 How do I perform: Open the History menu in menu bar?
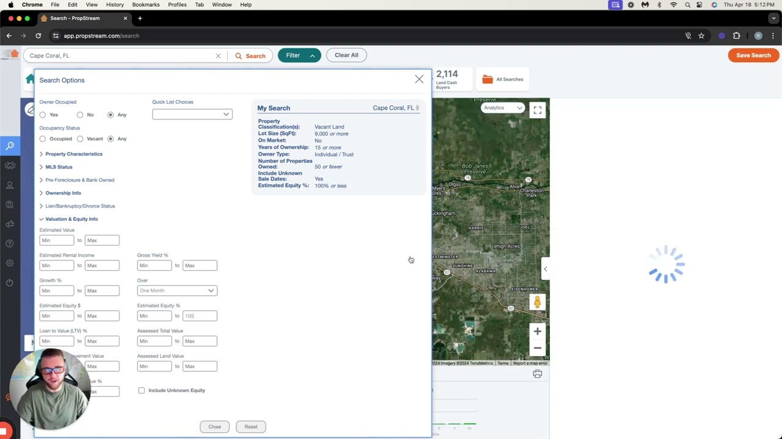point(115,5)
